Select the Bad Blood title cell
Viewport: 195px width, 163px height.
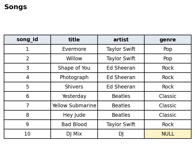(74, 125)
